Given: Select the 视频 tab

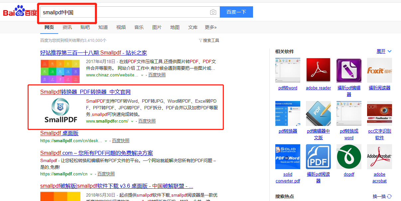Looking at the screenshot, I should point(121,27).
